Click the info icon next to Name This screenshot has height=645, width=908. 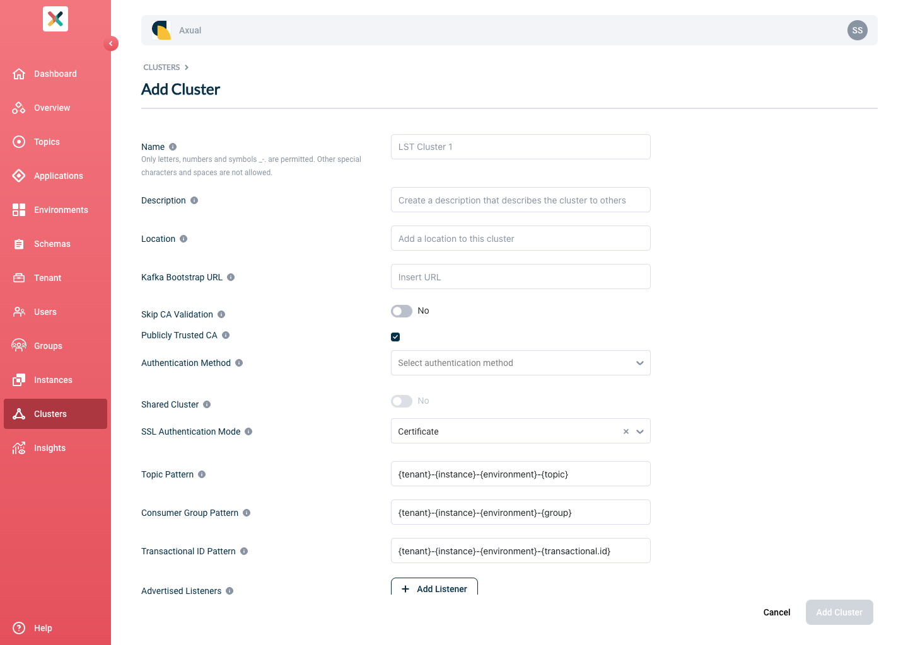point(173,147)
